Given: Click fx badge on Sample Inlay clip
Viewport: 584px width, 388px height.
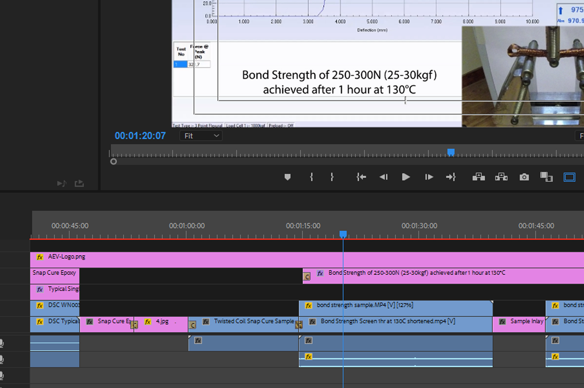Looking at the screenshot, I should point(502,322).
